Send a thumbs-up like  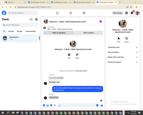pos(102,106)
